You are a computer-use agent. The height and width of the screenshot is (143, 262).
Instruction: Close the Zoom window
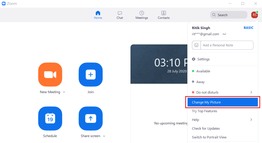tap(256, 3)
